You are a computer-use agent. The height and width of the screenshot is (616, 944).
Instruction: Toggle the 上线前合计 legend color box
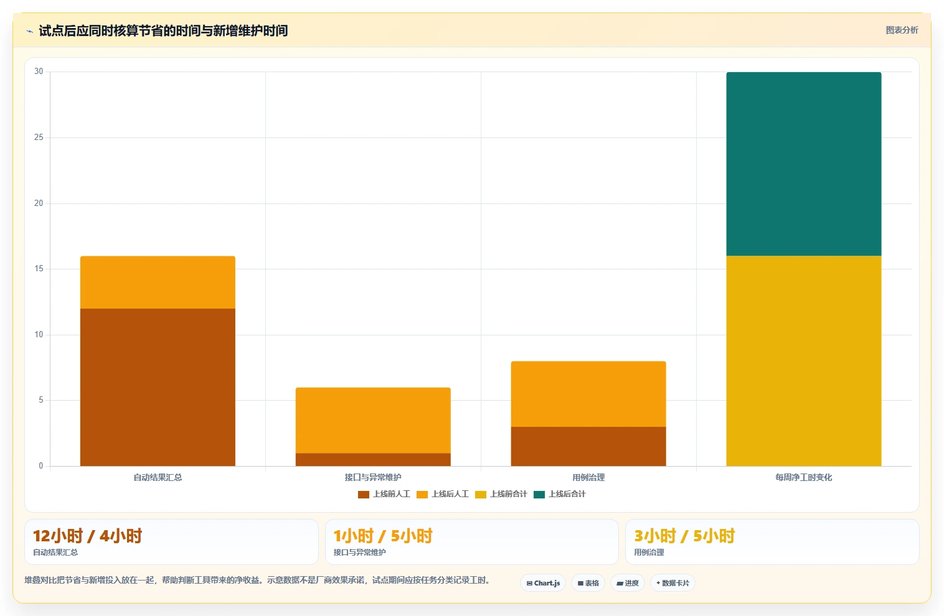point(481,495)
